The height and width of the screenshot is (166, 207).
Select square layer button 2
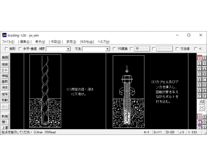tap(200, 69)
